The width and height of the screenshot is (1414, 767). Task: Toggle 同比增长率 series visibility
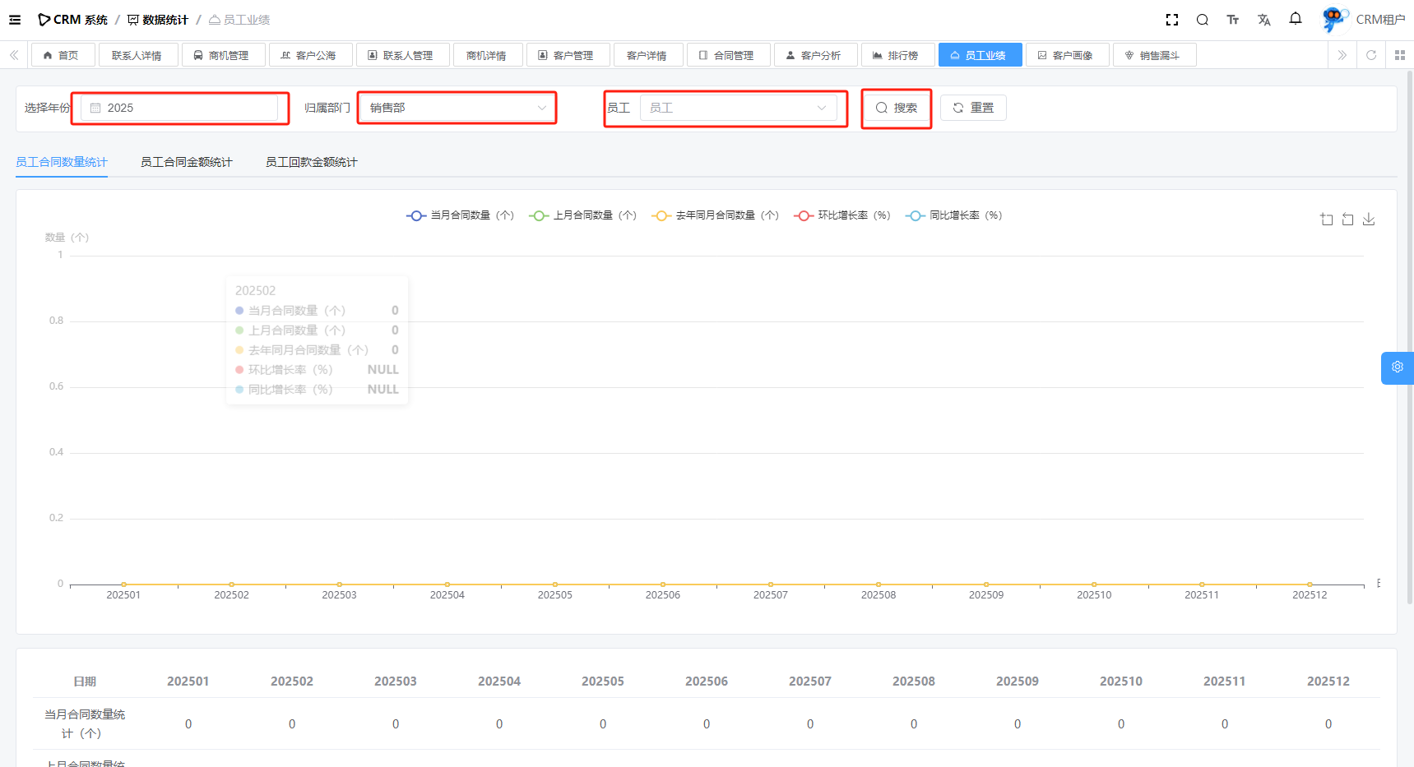[x=954, y=215]
